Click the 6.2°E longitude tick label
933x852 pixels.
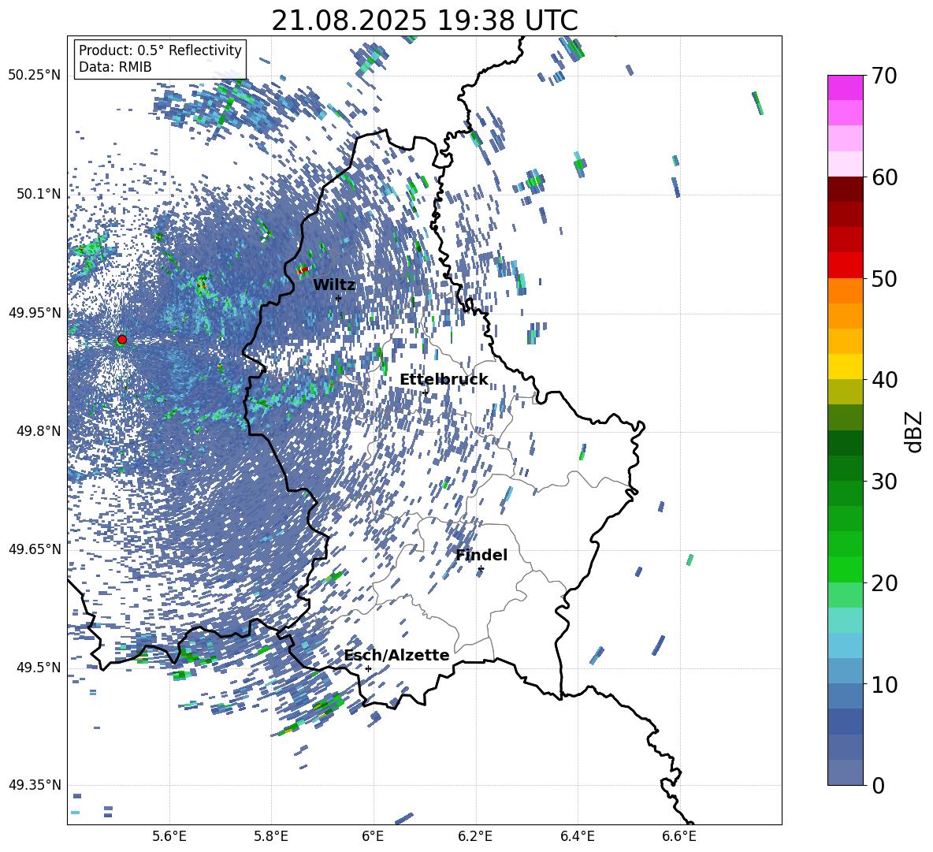[475, 836]
